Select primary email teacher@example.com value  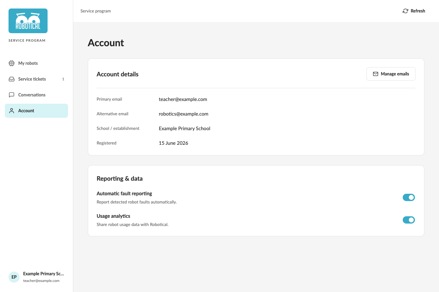tap(183, 99)
